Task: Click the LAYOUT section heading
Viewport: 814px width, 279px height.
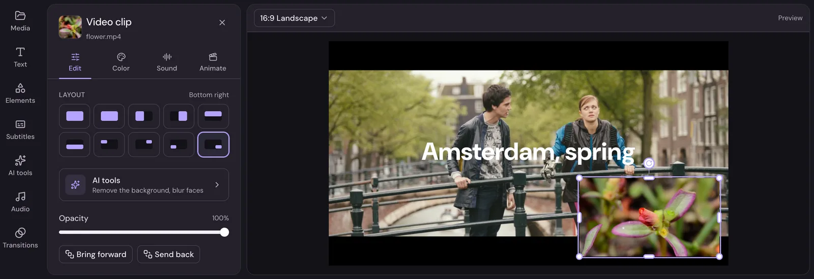Action: (72, 95)
